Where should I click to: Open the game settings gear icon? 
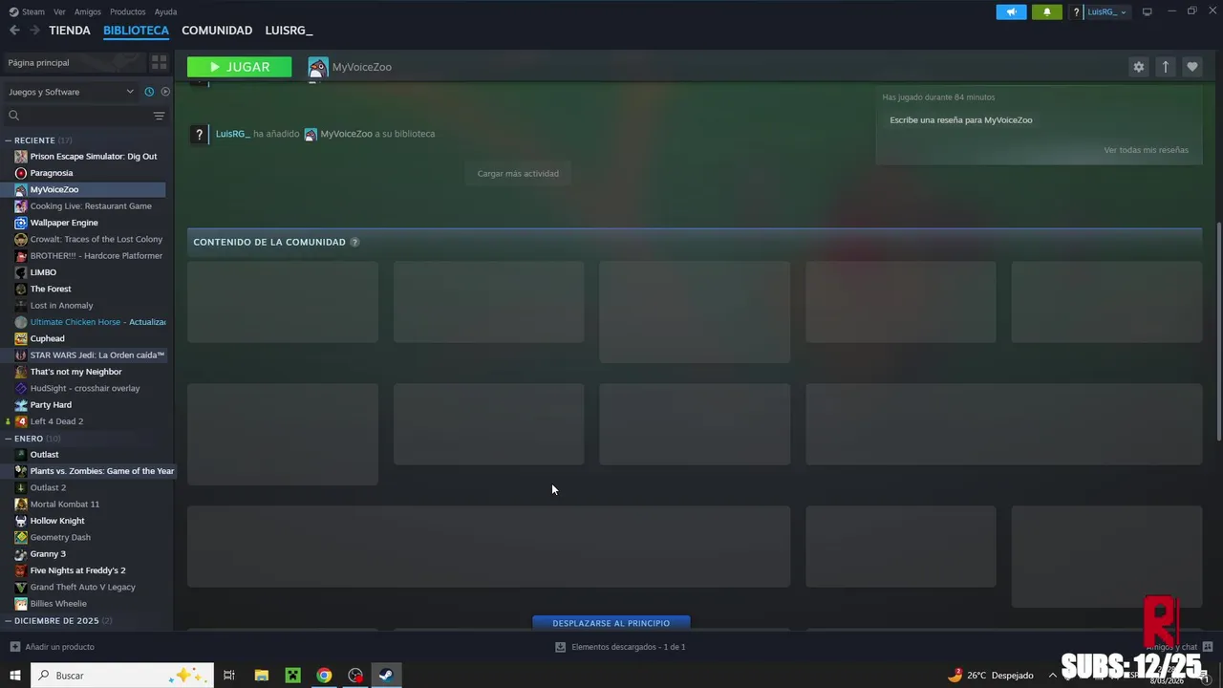[1138, 67]
